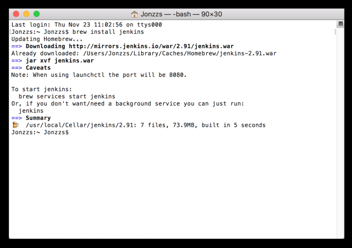Open split pane via top-right terminal icon

340,24
